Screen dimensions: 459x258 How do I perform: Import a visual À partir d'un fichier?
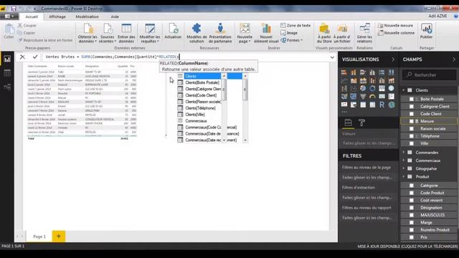(x=342, y=33)
